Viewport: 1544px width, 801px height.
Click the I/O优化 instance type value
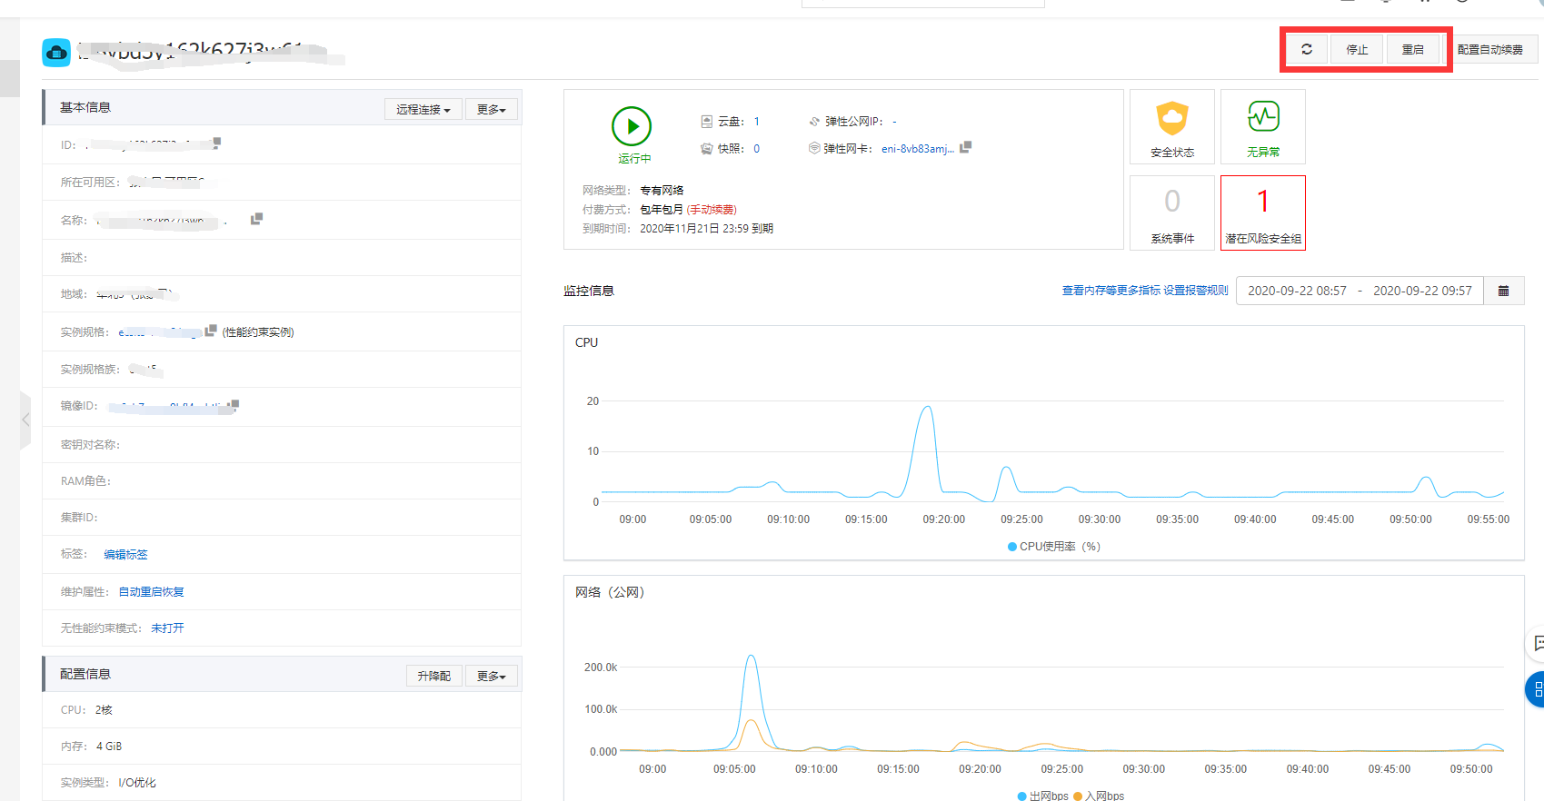point(137,783)
